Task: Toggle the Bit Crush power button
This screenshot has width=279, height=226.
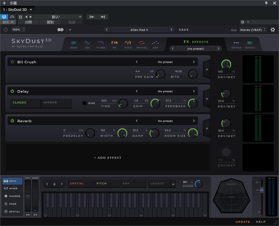Action: click(12, 62)
